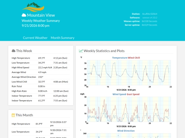185x138 pixels.
Task: Select the 12:00 am (Sun) timestamp
Action: (61, 91)
